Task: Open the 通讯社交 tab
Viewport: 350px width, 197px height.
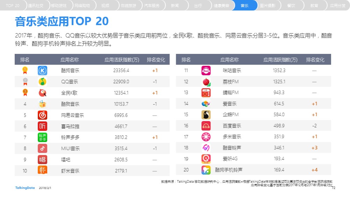Action: click(x=36, y=5)
